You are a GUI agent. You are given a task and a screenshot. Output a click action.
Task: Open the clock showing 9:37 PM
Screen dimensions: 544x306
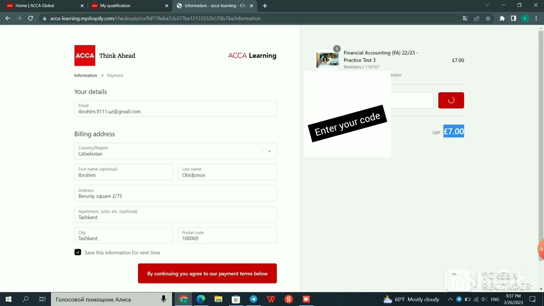pyautogui.click(x=513, y=299)
